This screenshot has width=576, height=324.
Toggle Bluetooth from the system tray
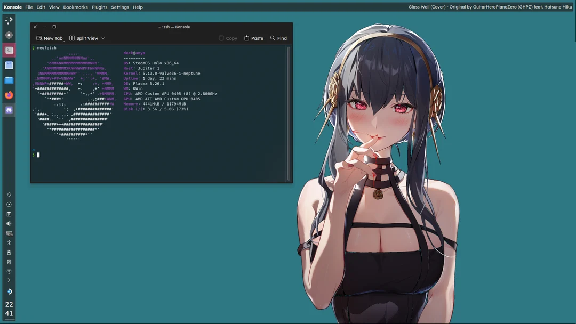pos(9,242)
